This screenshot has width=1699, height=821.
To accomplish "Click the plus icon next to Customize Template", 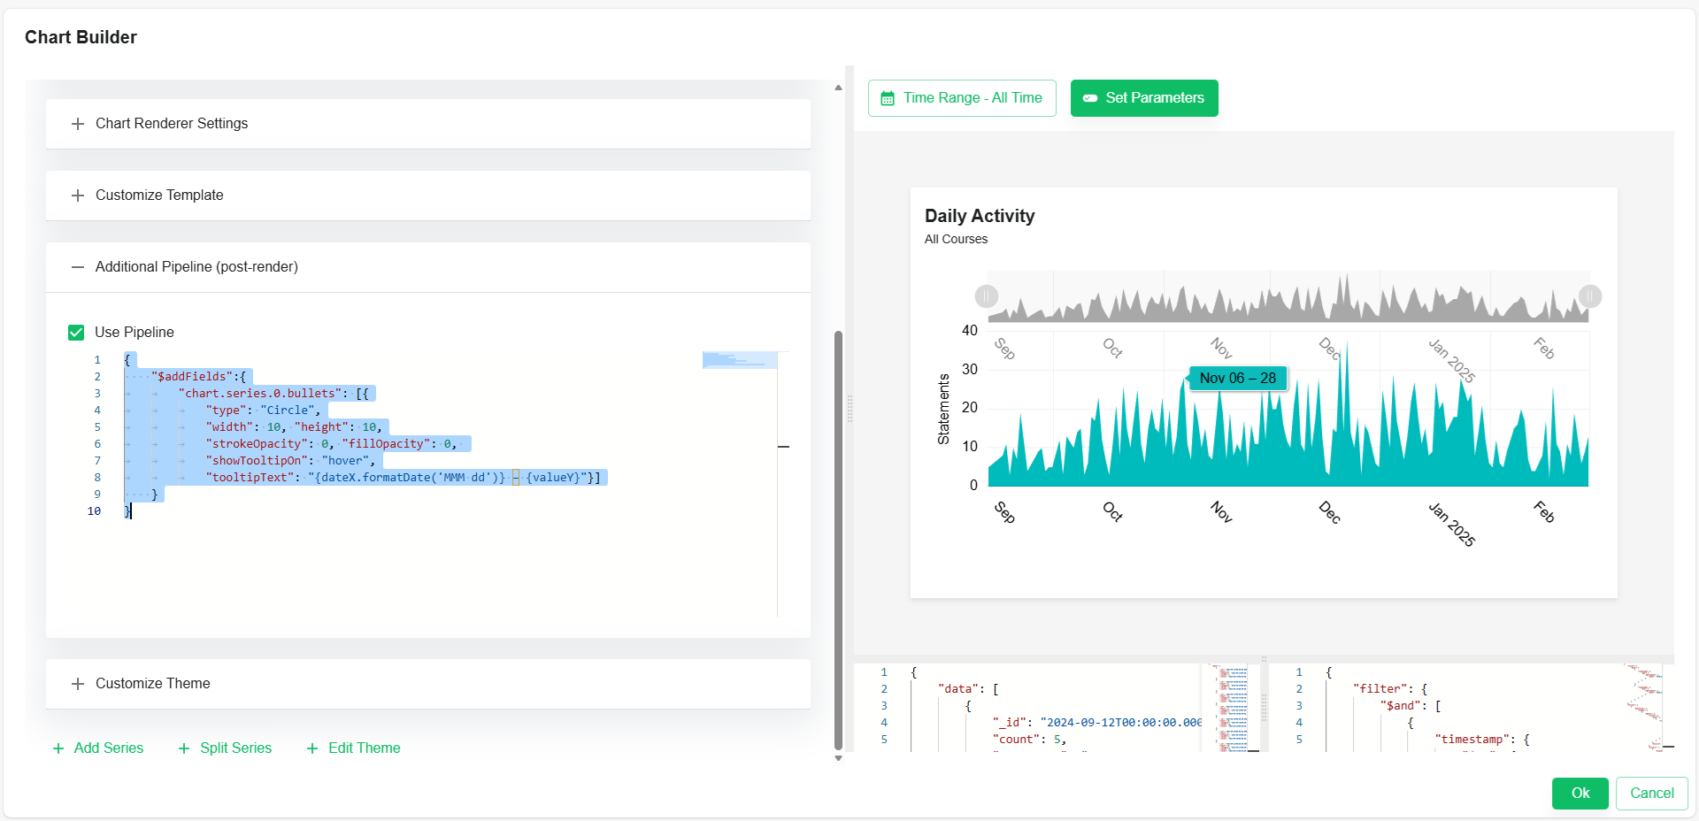I will click(78, 196).
